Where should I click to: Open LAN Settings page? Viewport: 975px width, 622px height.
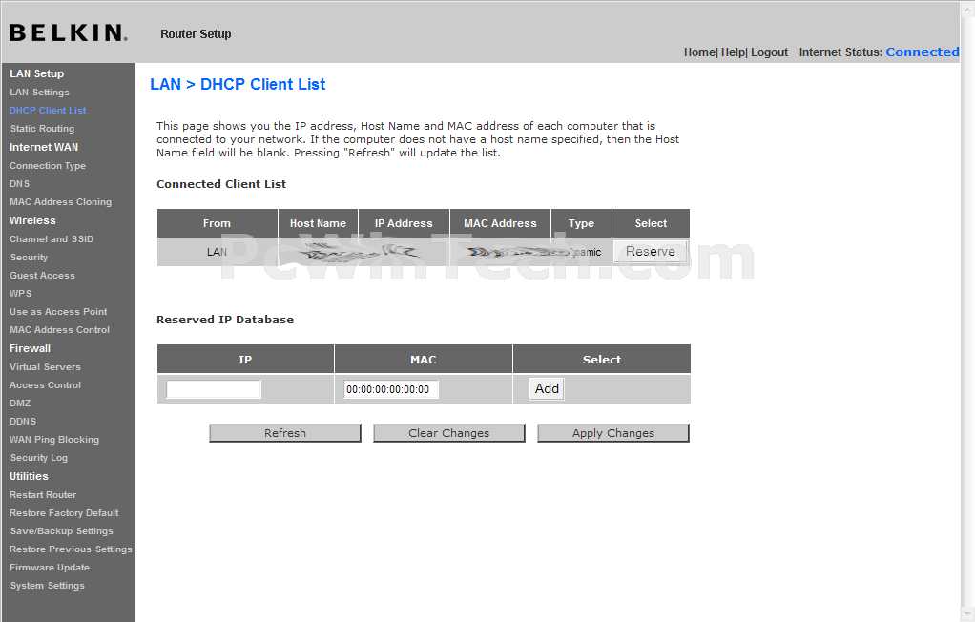(x=39, y=92)
